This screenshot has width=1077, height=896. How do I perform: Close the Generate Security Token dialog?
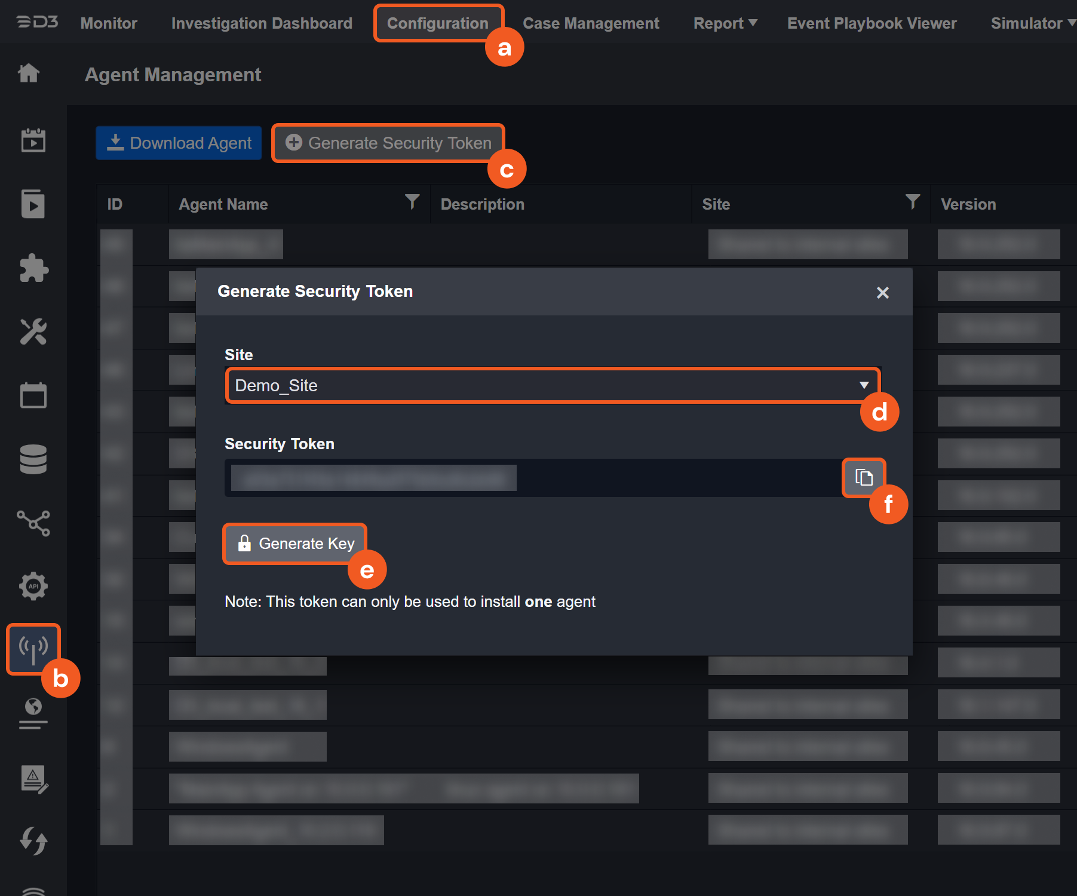[882, 293]
